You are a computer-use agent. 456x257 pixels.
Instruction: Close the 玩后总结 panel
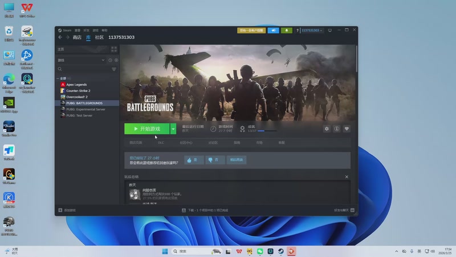coord(347,177)
